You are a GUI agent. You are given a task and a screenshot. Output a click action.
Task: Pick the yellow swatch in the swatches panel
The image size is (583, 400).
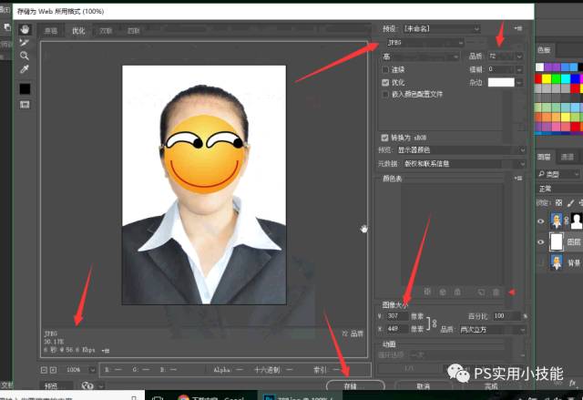point(547,78)
